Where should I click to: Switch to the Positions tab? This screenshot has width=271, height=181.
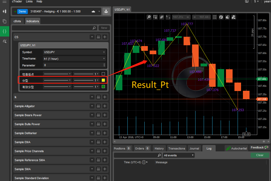coord(122,148)
